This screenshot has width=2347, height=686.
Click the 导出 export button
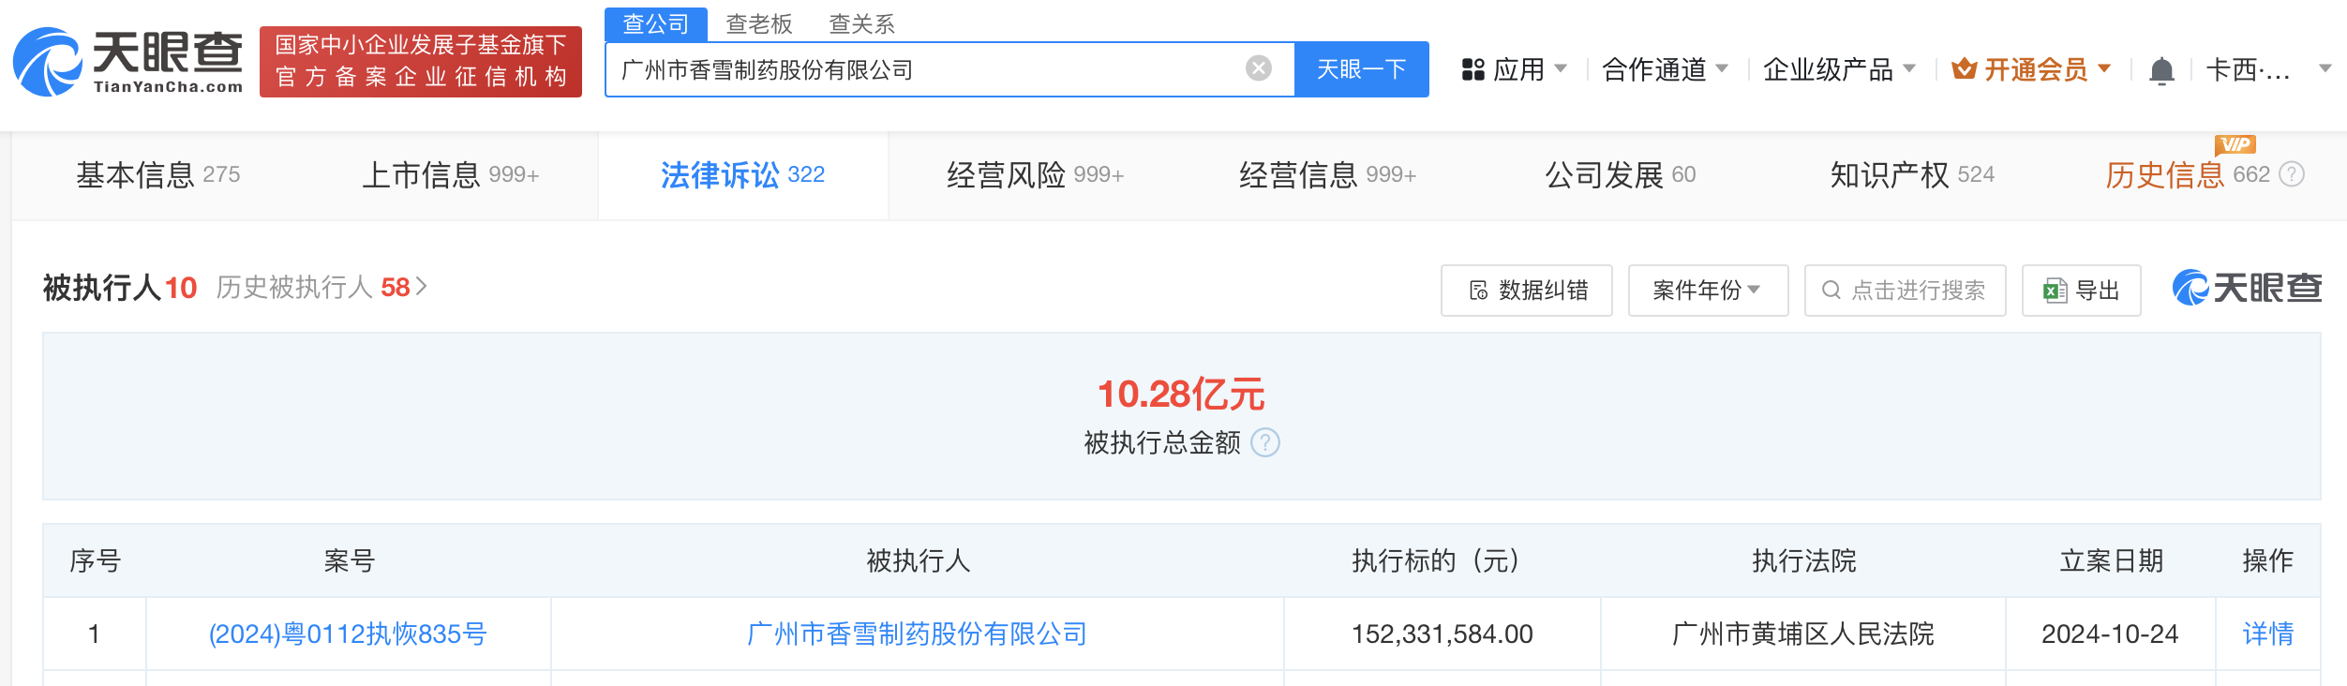coord(2081,291)
